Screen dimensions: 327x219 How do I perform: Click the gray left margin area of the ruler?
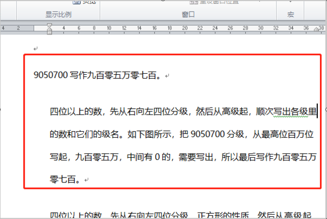tap(17, 28)
